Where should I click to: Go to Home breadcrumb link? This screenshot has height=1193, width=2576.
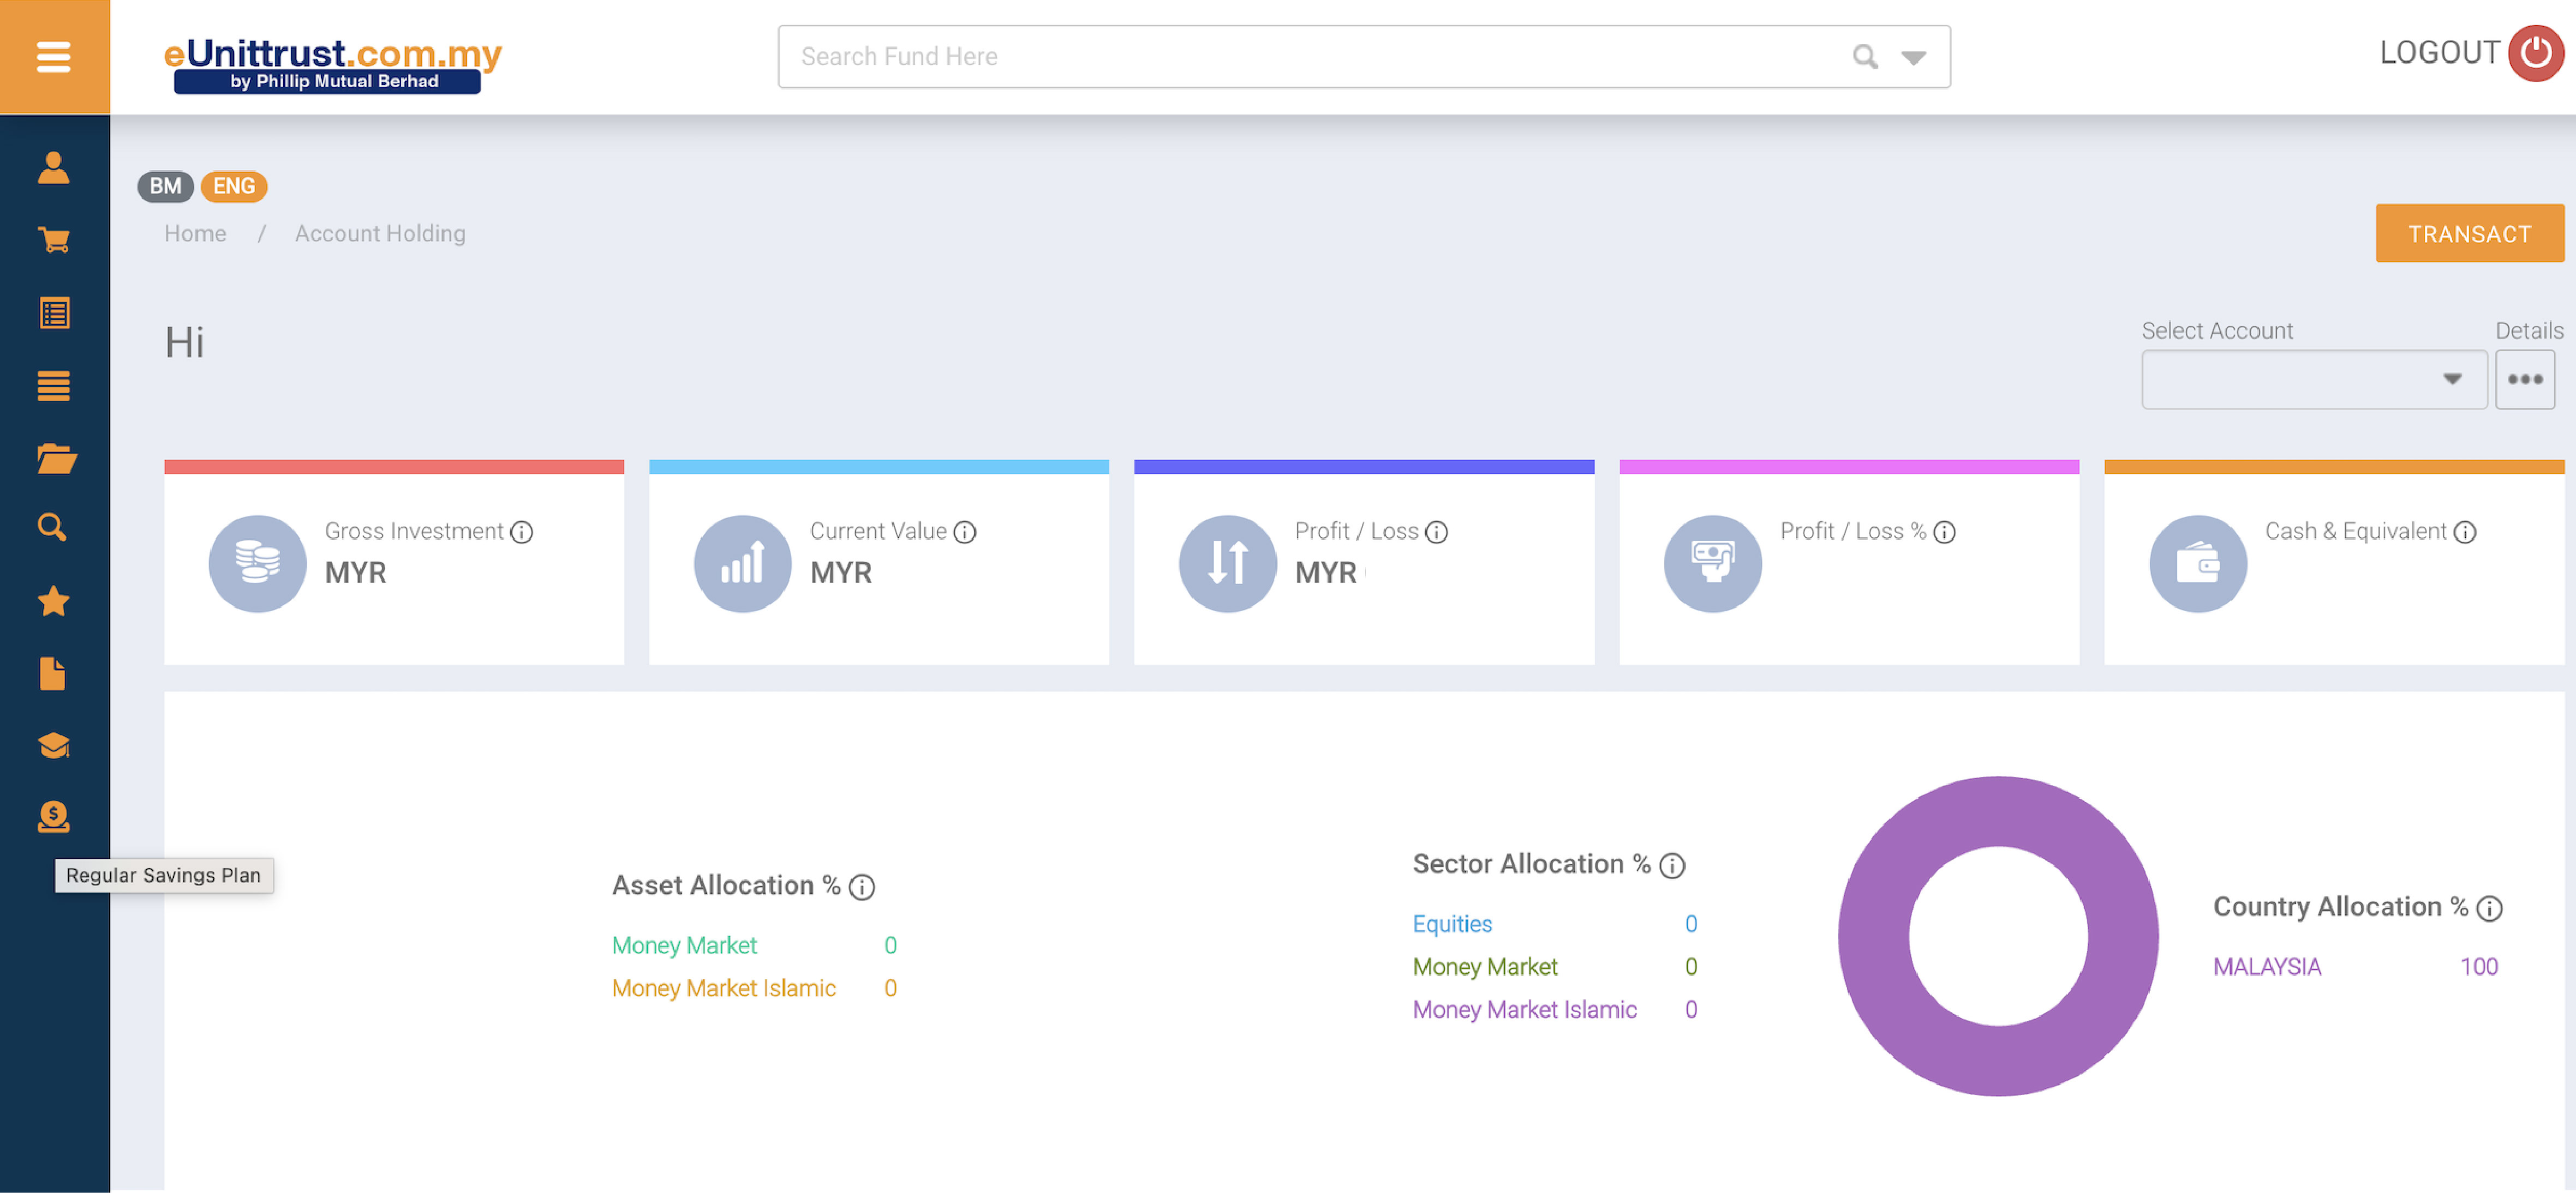pyautogui.click(x=195, y=234)
